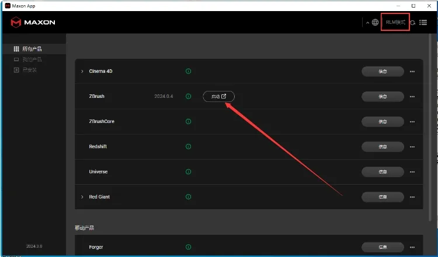This screenshot has width=438, height=257.
Task: Open the three-dot menu for Universe
Action: [x=412, y=172]
